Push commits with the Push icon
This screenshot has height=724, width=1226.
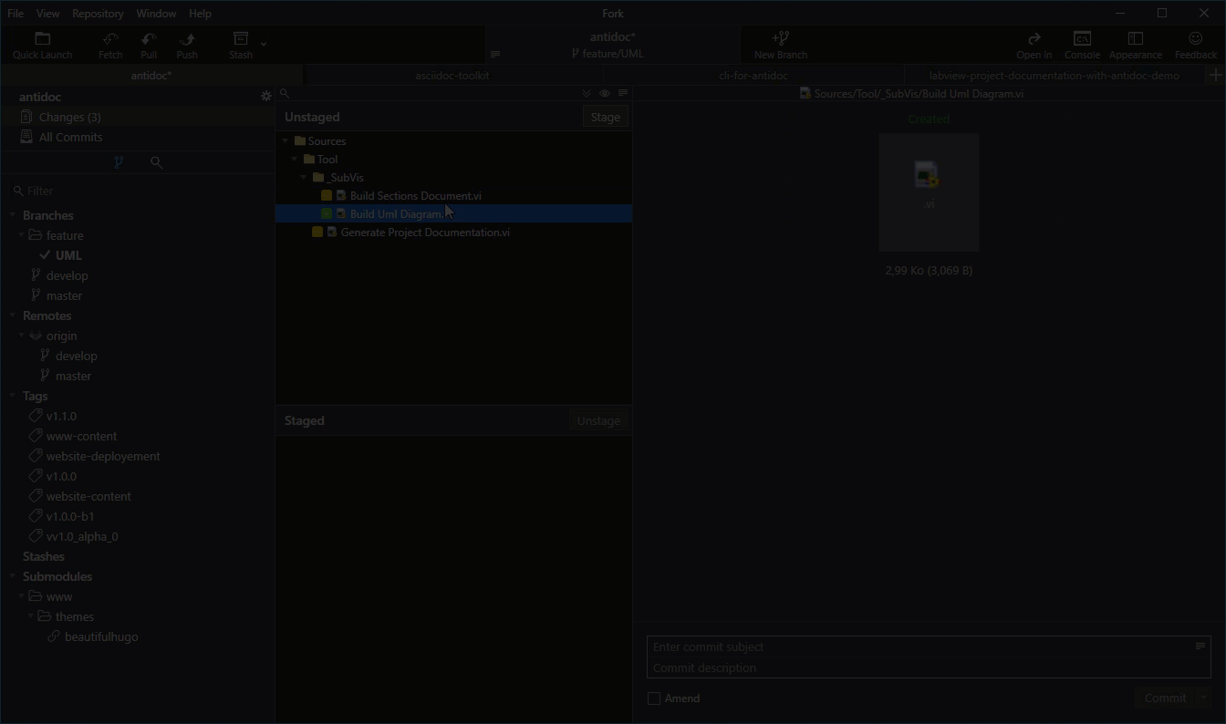pyautogui.click(x=187, y=45)
